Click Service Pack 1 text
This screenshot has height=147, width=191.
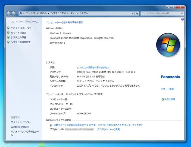(57, 43)
